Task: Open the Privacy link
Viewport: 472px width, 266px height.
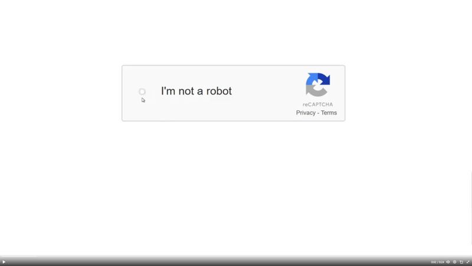Action: (x=306, y=113)
